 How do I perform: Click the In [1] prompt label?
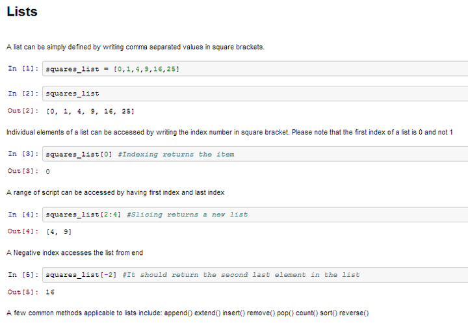tap(23, 69)
